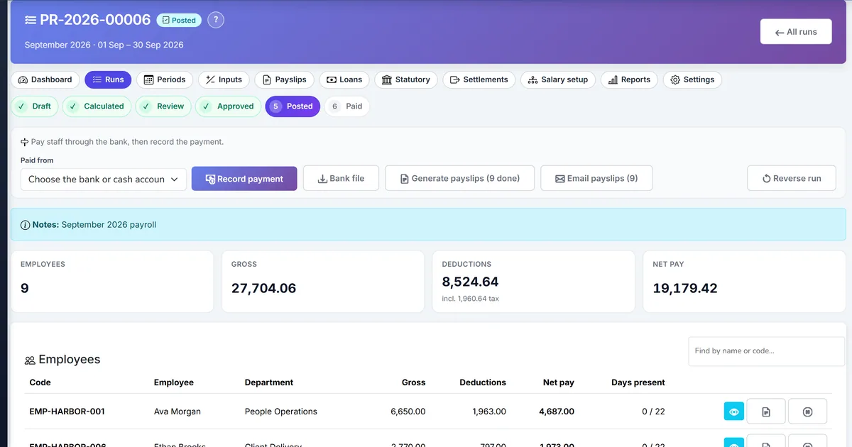
Task: Click code EMP-HARBOR-001
Action: [x=67, y=412]
